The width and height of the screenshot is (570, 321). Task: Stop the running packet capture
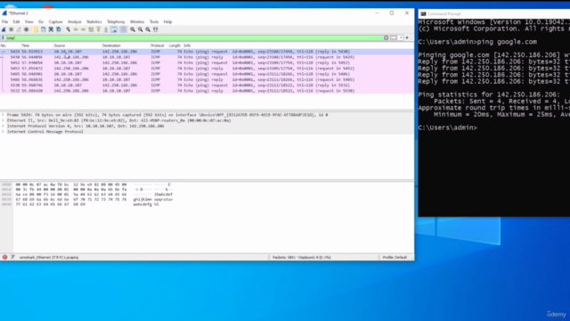(12, 29)
